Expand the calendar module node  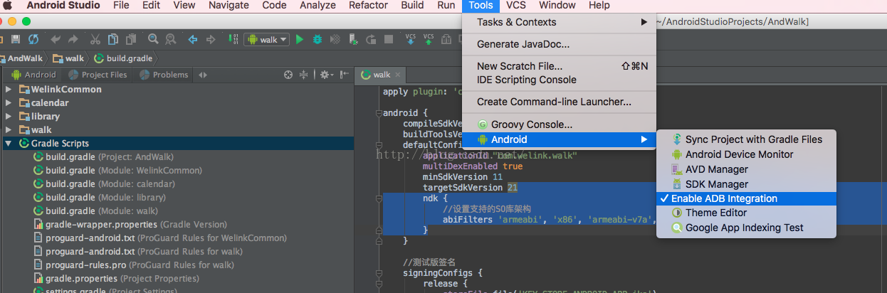9,103
